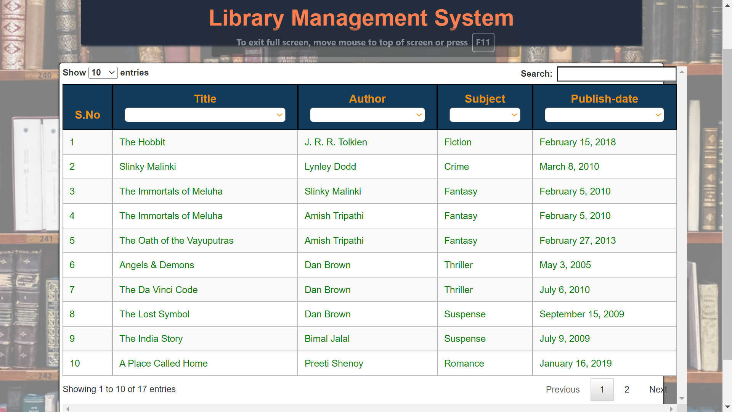
Task: Click the Library Management System heading
Action: pyautogui.click(x=361, y=18)
